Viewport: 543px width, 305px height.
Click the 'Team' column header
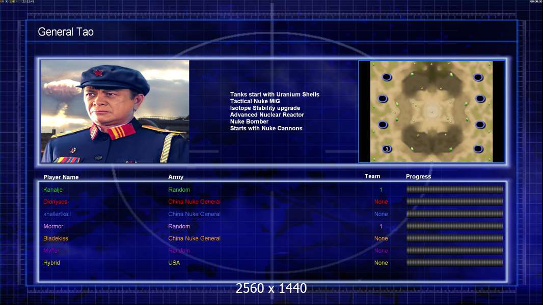pos(372,176)
